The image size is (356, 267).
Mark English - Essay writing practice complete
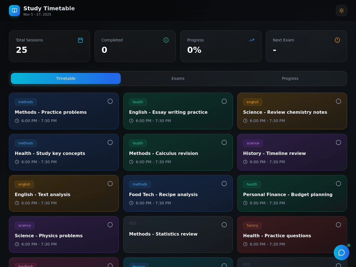coord(224,101)
